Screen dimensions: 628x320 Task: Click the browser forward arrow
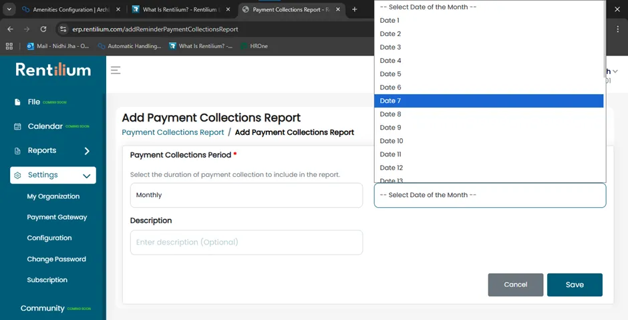[27, 29]
